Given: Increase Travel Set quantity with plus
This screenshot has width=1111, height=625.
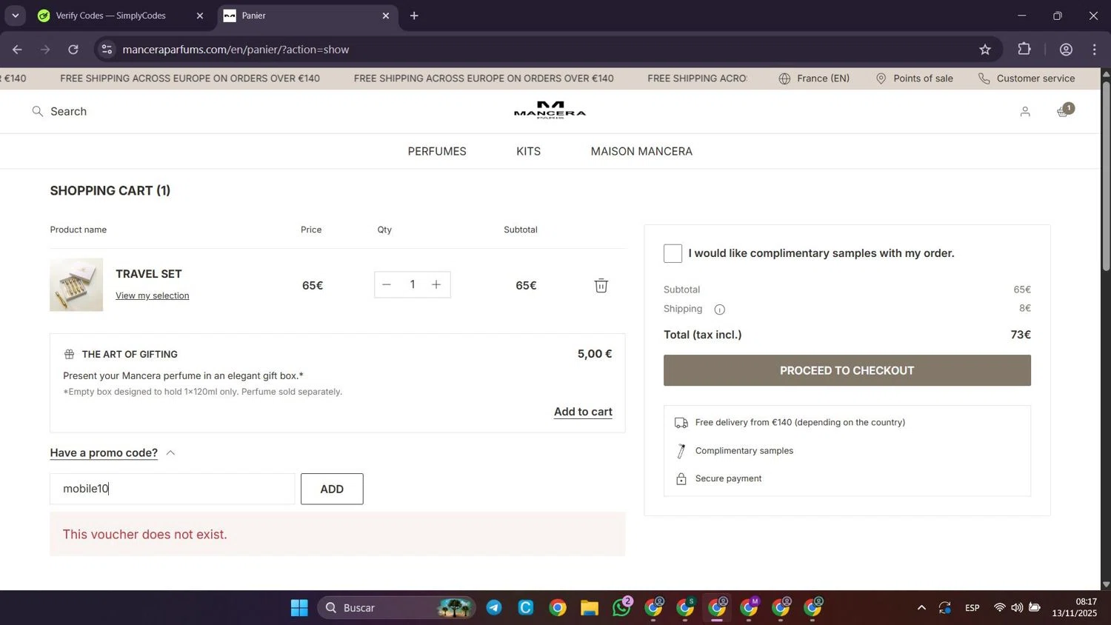Looking at the screenshot, I should tap(436, 284).
